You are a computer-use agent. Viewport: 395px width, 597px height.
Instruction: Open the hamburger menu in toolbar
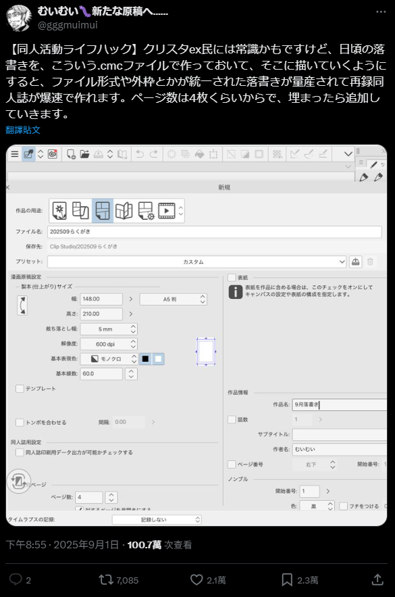(x=14, y=154)
